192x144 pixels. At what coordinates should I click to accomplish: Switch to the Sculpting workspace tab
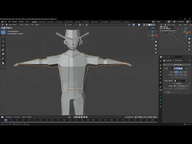[50, 22]
